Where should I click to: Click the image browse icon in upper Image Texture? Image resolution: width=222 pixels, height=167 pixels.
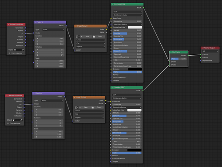(78, 37)
